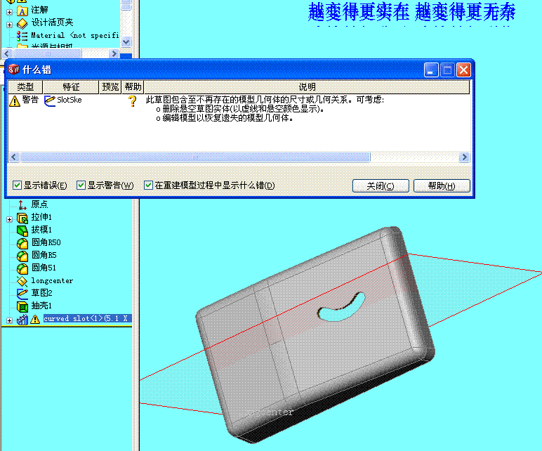The width and height of the screenshot is (542, 451).
Task: Click the 警告 warning icon in dialog
Action: point(15,100)
